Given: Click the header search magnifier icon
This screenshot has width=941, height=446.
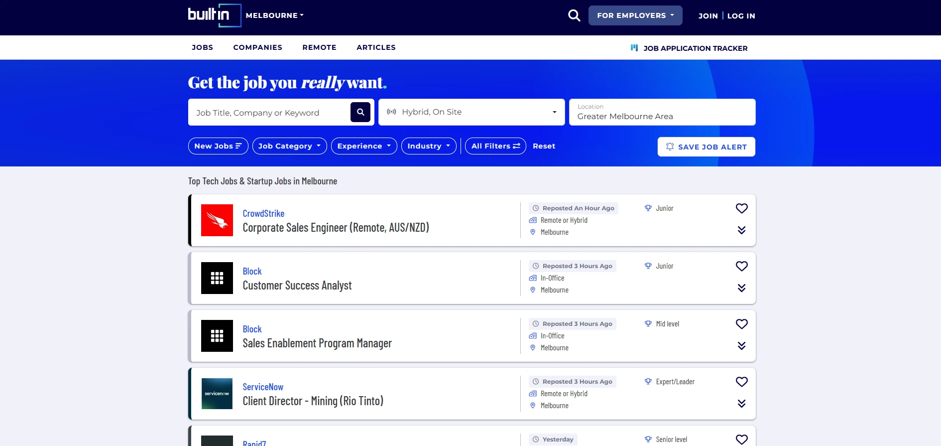Looking at the screenshot, I should click(574, 15).
